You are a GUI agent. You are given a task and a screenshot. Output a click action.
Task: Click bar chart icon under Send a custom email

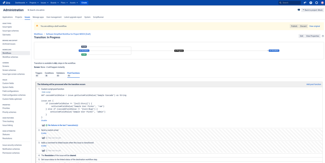(x=43, y=138)
